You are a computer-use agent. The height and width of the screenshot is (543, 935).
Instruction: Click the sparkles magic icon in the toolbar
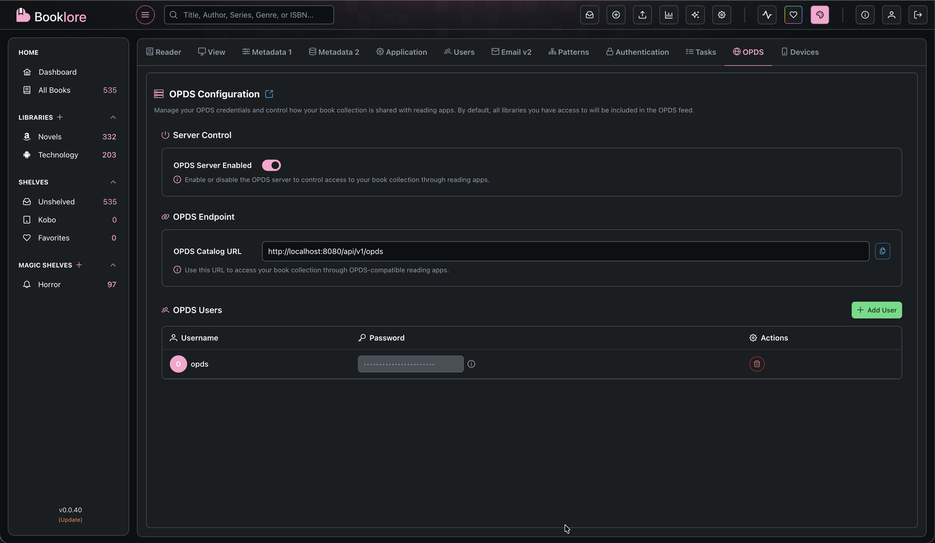695,14
